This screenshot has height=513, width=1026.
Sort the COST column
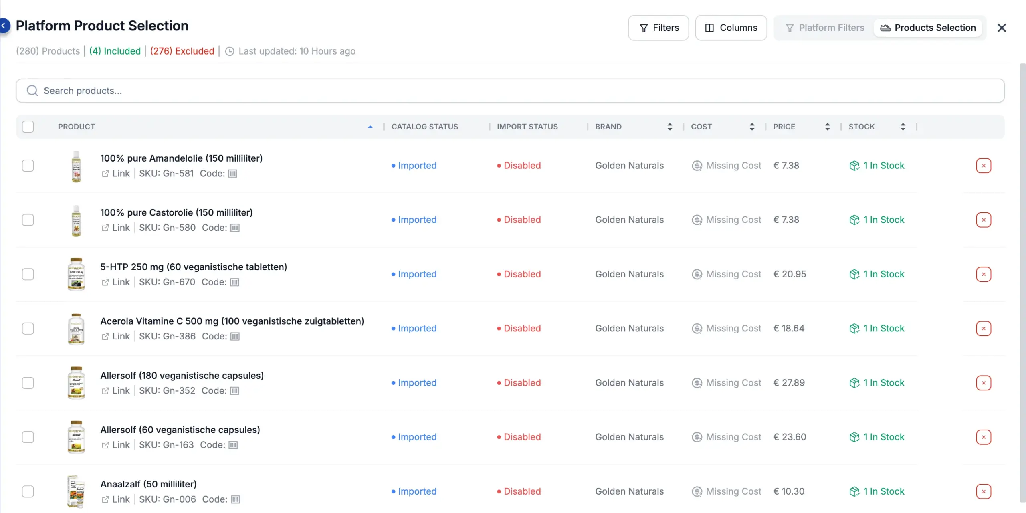click(x=752, y=127)
